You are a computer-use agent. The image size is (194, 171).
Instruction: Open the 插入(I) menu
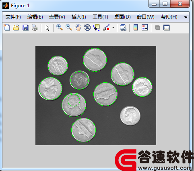pyautogui.click(x=78, y=17)
